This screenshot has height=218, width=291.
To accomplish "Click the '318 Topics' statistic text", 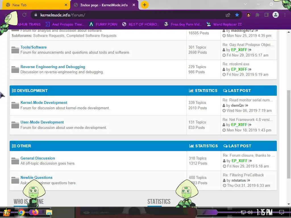I will pyautogui.click(x=198, y=158).
